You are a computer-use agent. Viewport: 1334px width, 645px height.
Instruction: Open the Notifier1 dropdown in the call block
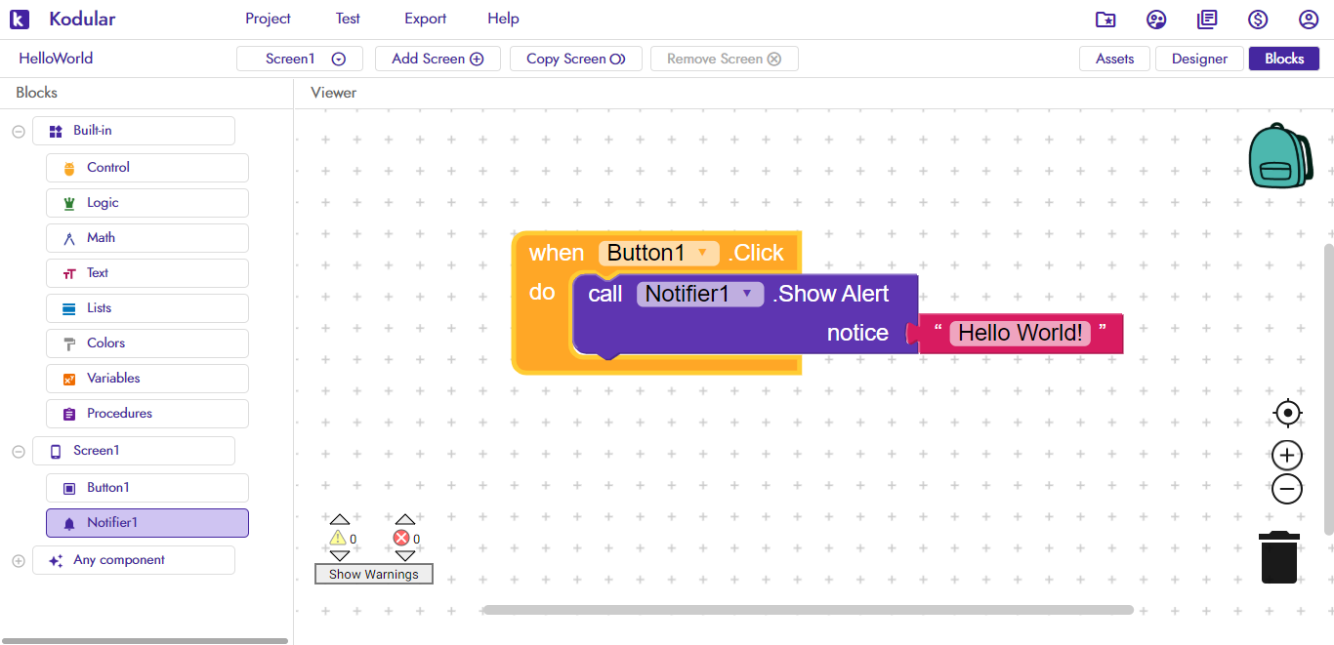[700, 294]
